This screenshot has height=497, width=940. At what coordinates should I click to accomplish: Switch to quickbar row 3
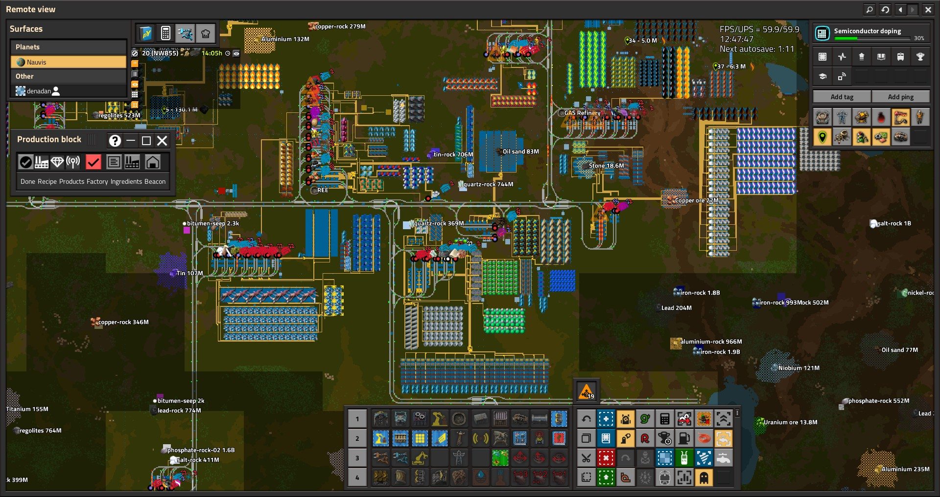tap(357, 458)
